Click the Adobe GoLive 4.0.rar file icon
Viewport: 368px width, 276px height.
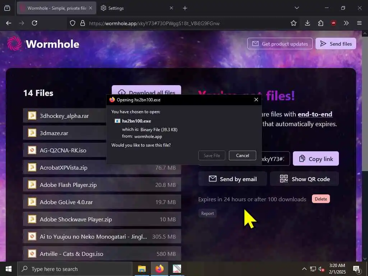coord(32,202)
